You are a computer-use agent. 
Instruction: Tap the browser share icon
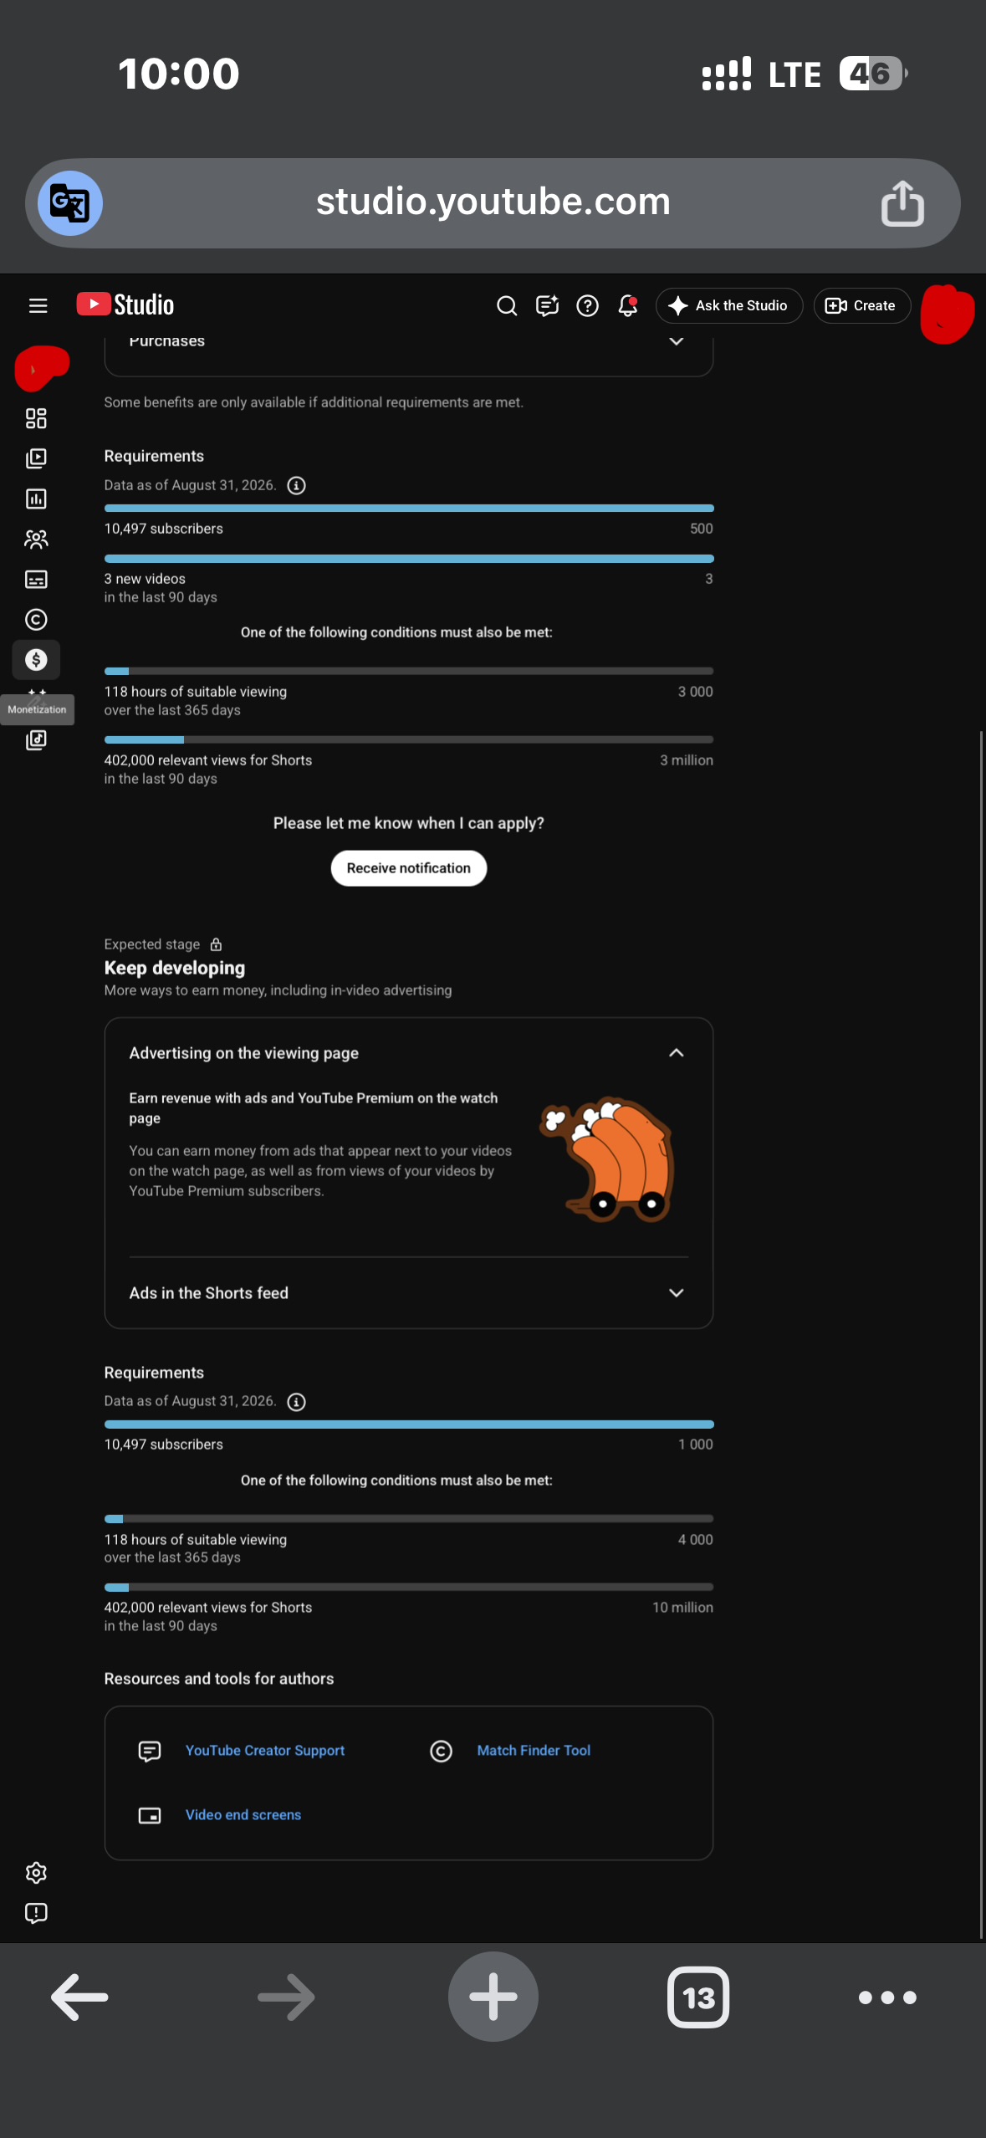[x=902, y=203]
